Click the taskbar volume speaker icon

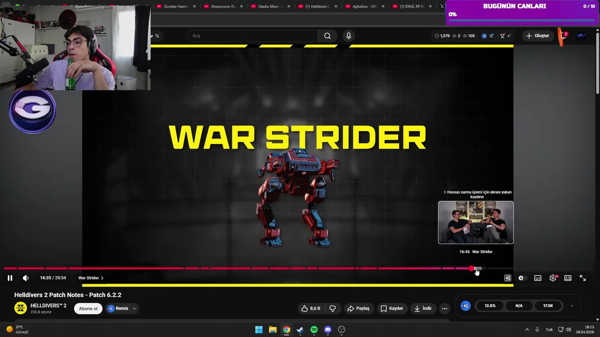point(568,330)
